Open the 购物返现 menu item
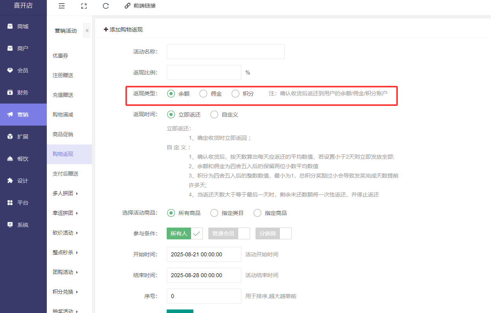Viewport: 491px width, 313px height. tap(69, 154)
